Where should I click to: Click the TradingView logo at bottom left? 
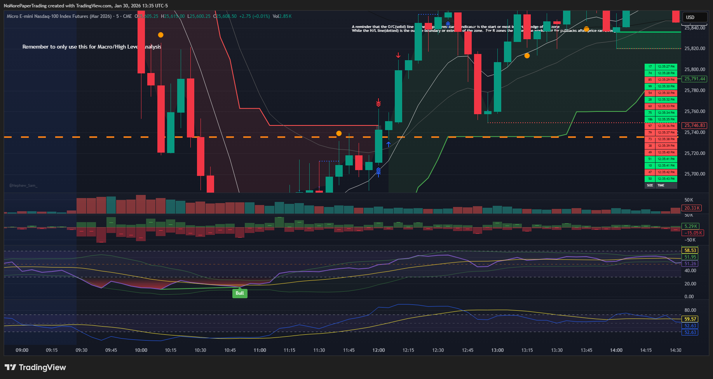pos(35,367)
